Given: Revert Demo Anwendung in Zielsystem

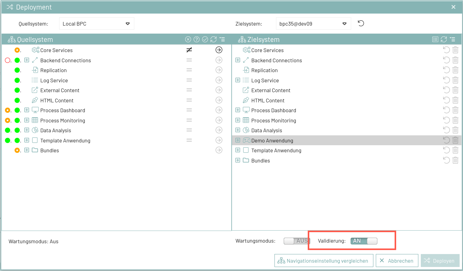Looking at the screenshot, I should 446,140.
